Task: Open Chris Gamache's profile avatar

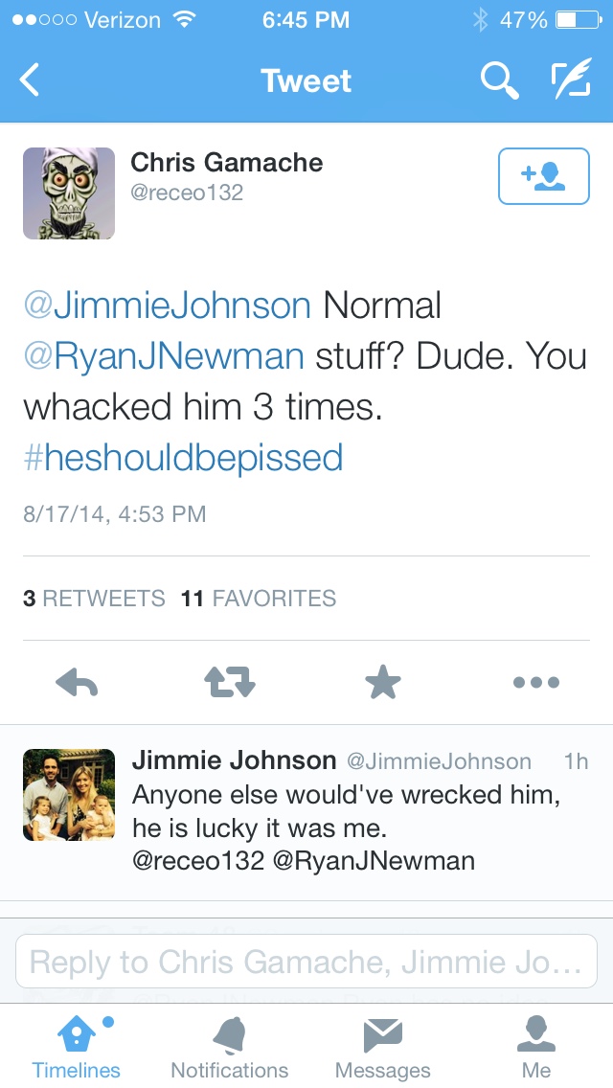Action: tap(69, 193)
